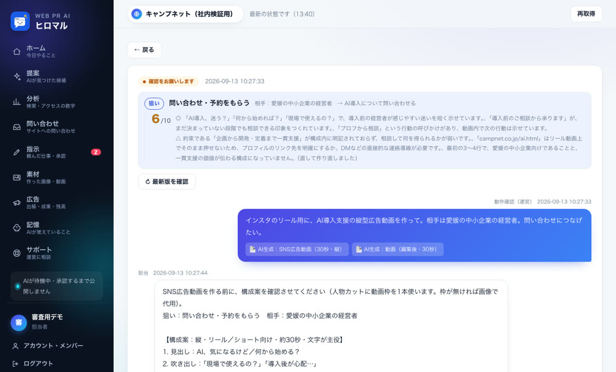The width and height of the screenshot is (616, 372).
Task: Click the 再取得 button
Action: click(x=586, y=14)
